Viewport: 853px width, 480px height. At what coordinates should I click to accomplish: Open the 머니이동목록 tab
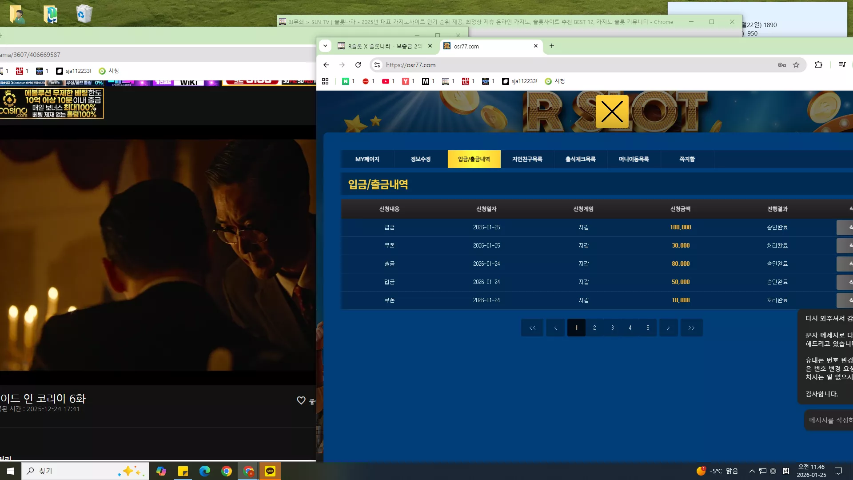pyautogui.click(x=634, y=159)
